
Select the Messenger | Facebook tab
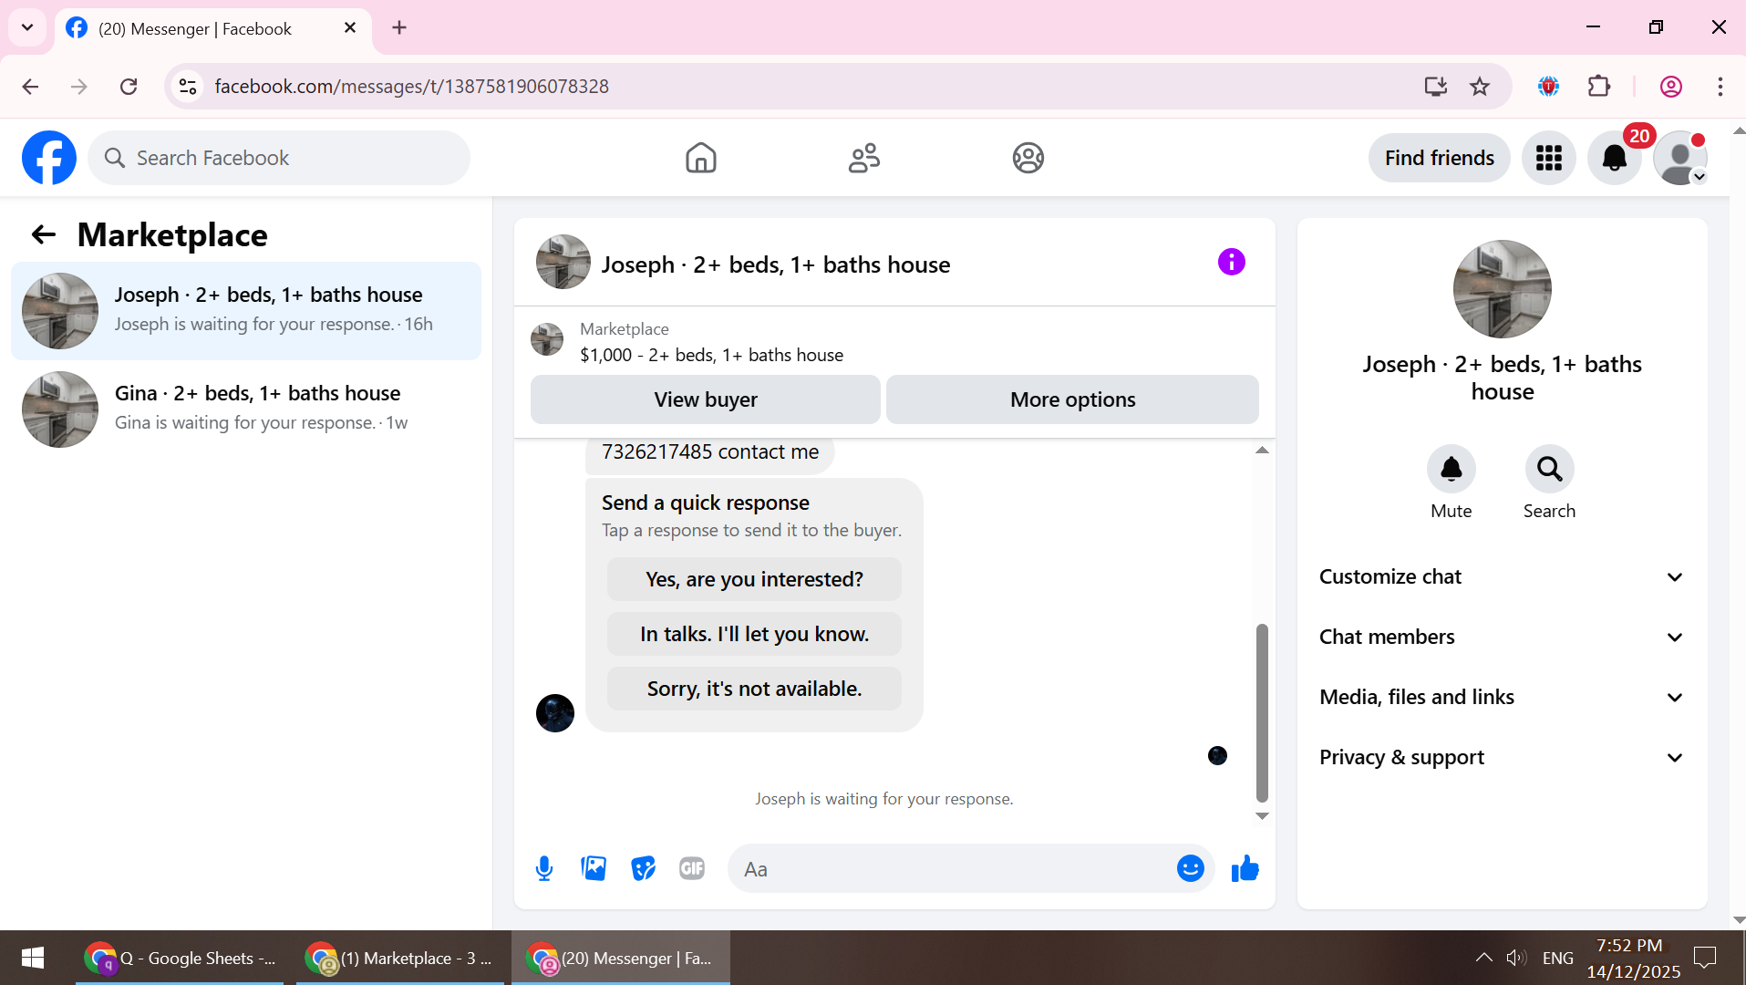[x=213, y=28]
